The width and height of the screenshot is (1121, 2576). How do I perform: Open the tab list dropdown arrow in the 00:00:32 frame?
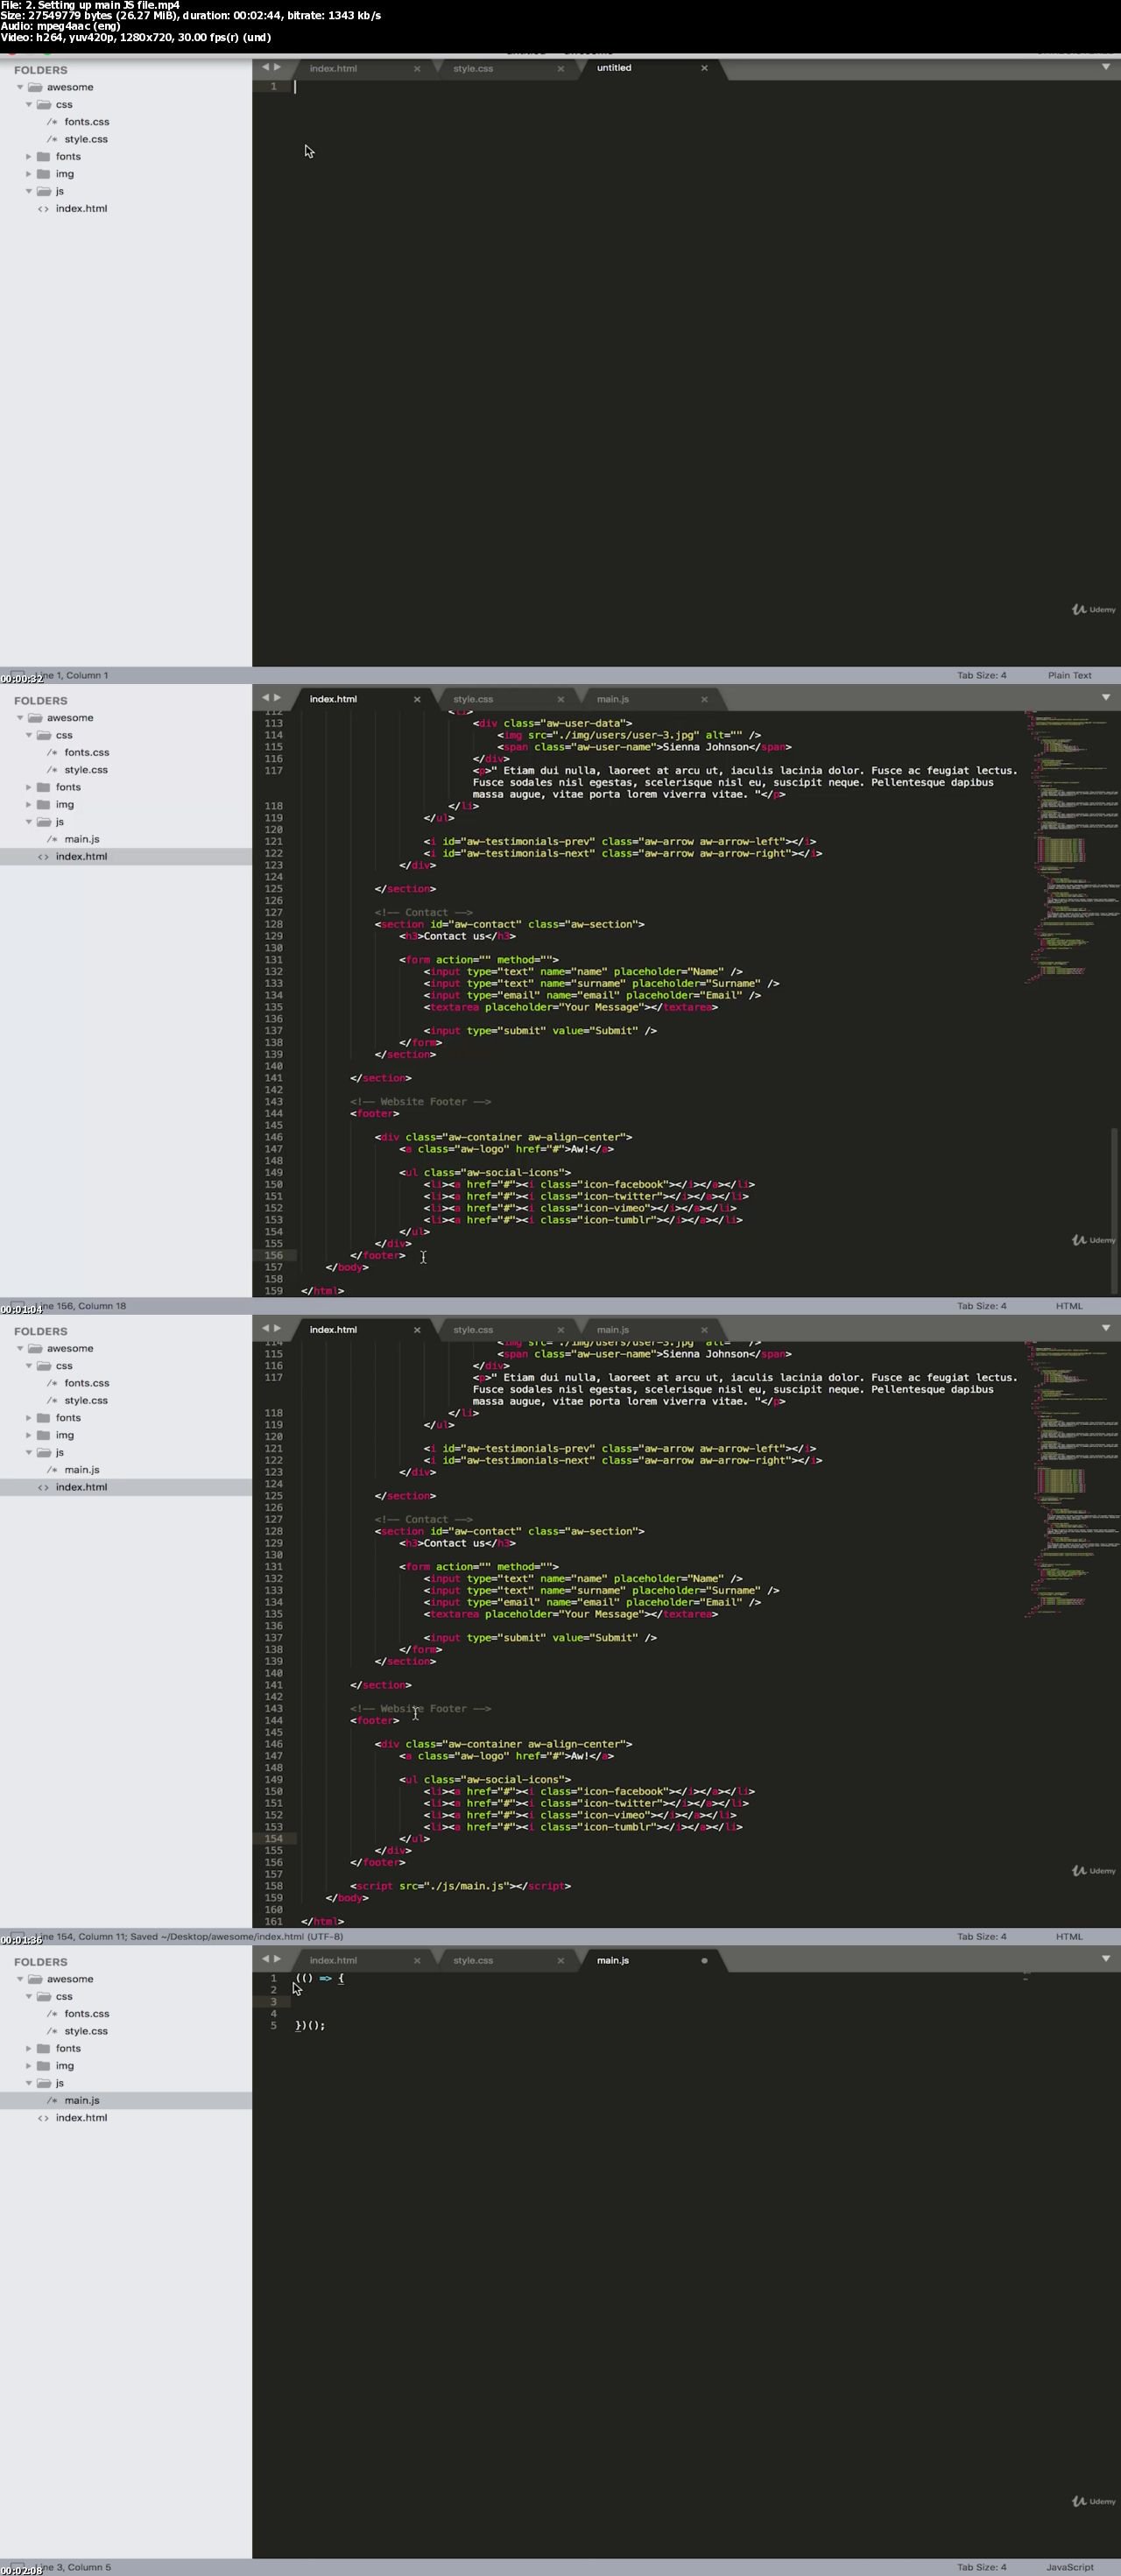pyautogui.click(x=1105, y=67)
